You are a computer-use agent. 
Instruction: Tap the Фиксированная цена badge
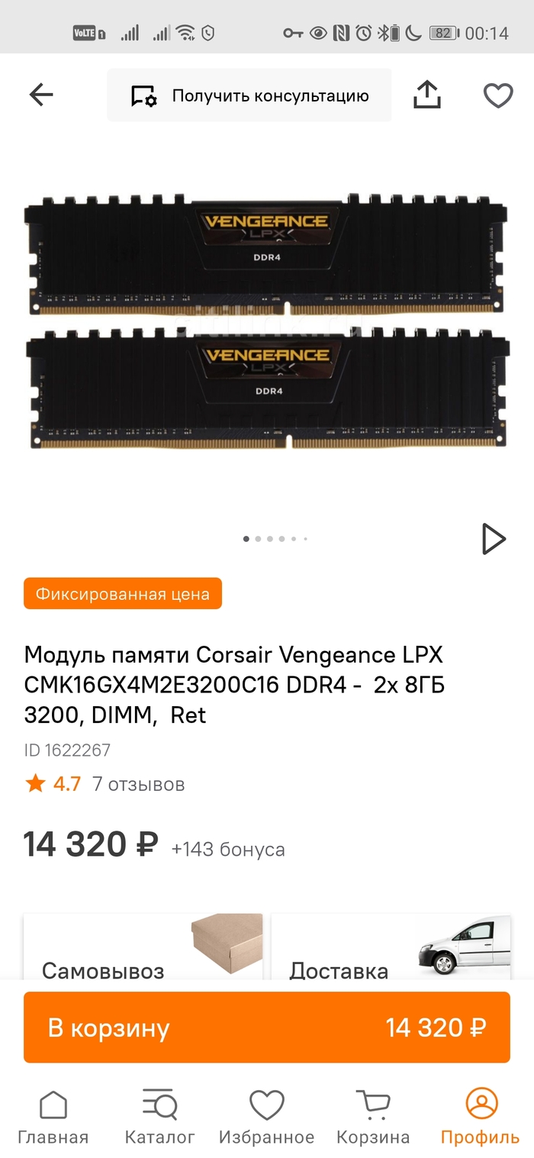[123, 594]
